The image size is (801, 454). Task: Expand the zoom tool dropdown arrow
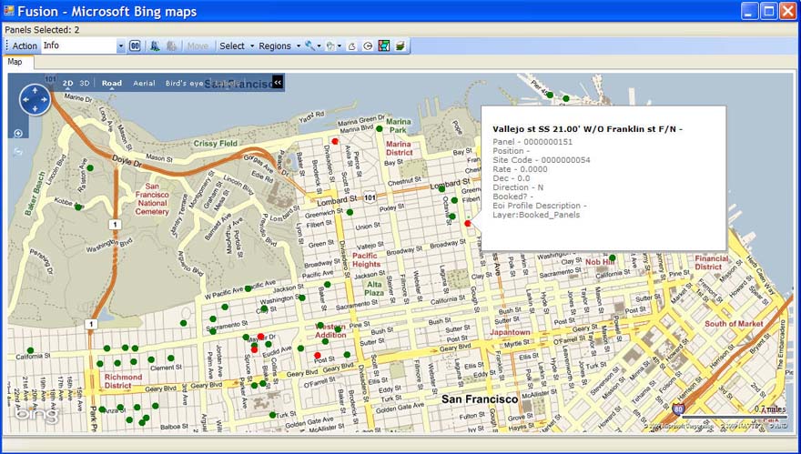pyautogui.click(x=319, y=46)
